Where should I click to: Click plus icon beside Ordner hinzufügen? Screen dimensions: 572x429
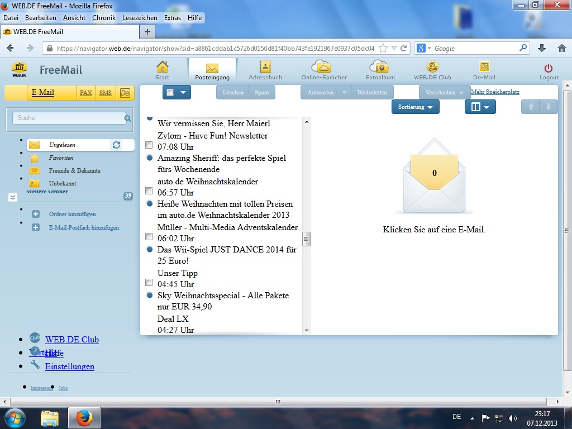[x=35, y=214]
